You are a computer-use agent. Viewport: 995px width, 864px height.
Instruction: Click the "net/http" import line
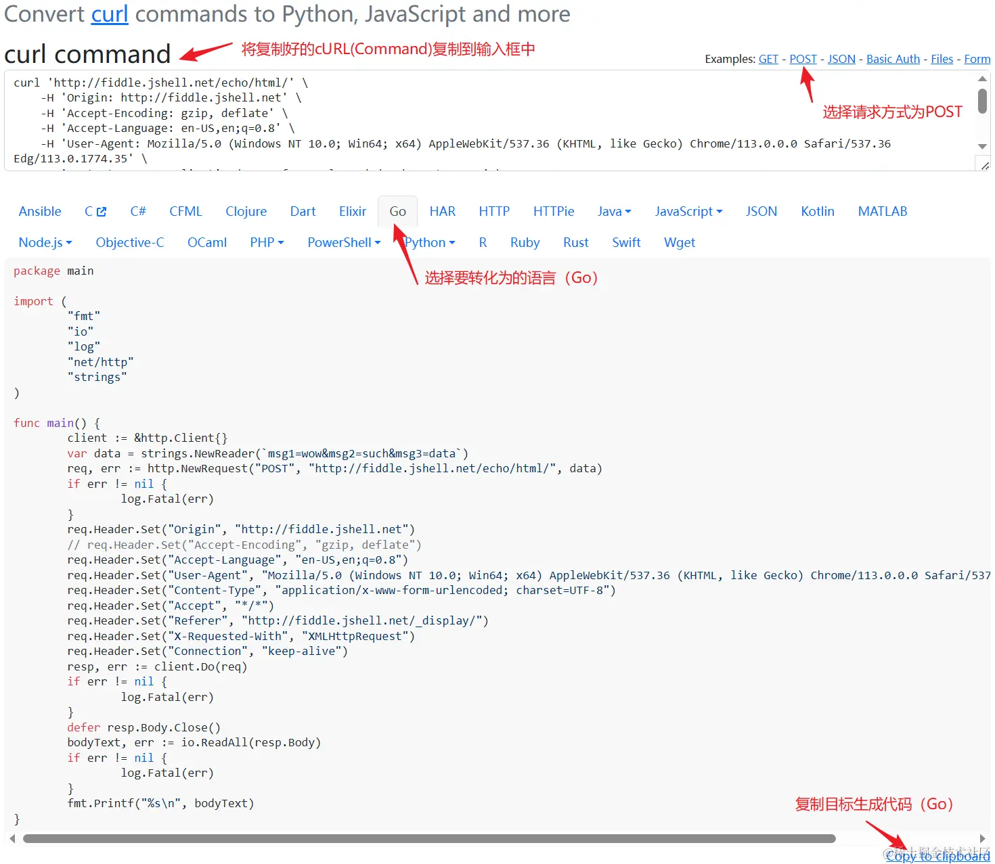click(100, 363)
